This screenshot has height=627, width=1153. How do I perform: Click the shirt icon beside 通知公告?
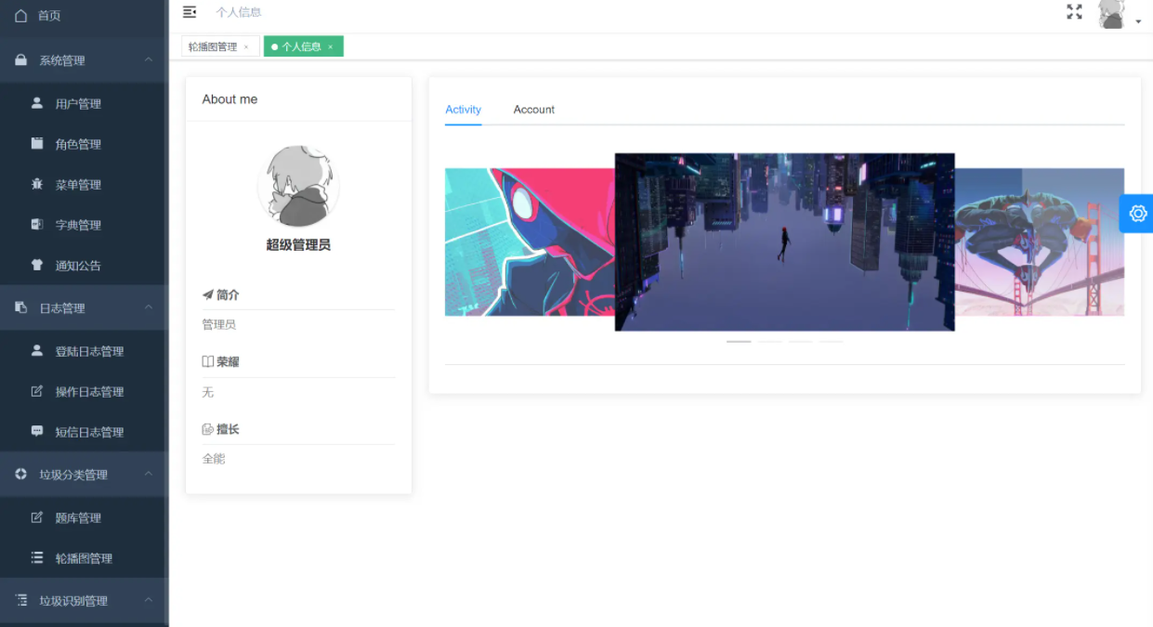(x=37, y=265)
